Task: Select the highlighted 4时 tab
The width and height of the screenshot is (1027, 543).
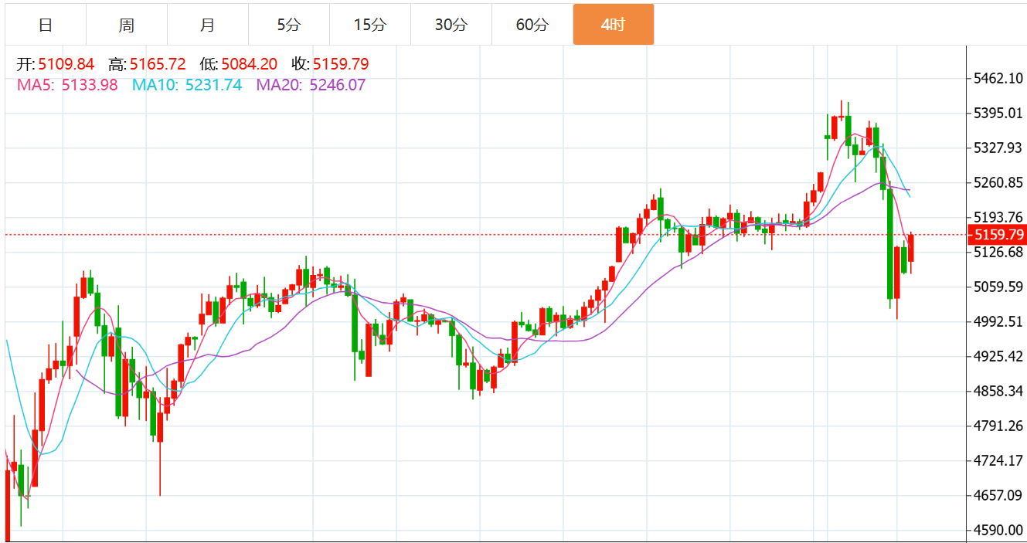Action: pos(614,25)
